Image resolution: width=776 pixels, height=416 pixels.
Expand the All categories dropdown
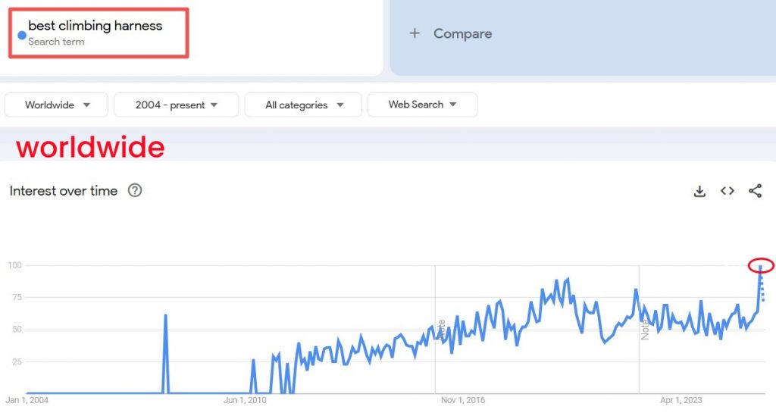click(x=304, y=105)
